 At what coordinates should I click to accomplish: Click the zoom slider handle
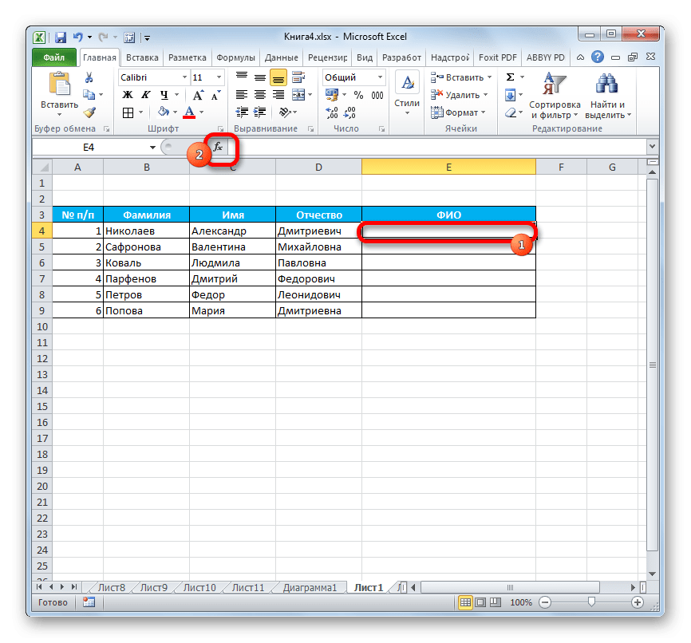click(591, 602)
